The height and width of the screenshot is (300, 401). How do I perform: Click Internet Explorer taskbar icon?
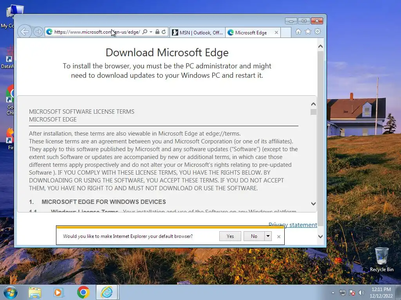pyautogui.click(x=107, y=292)
